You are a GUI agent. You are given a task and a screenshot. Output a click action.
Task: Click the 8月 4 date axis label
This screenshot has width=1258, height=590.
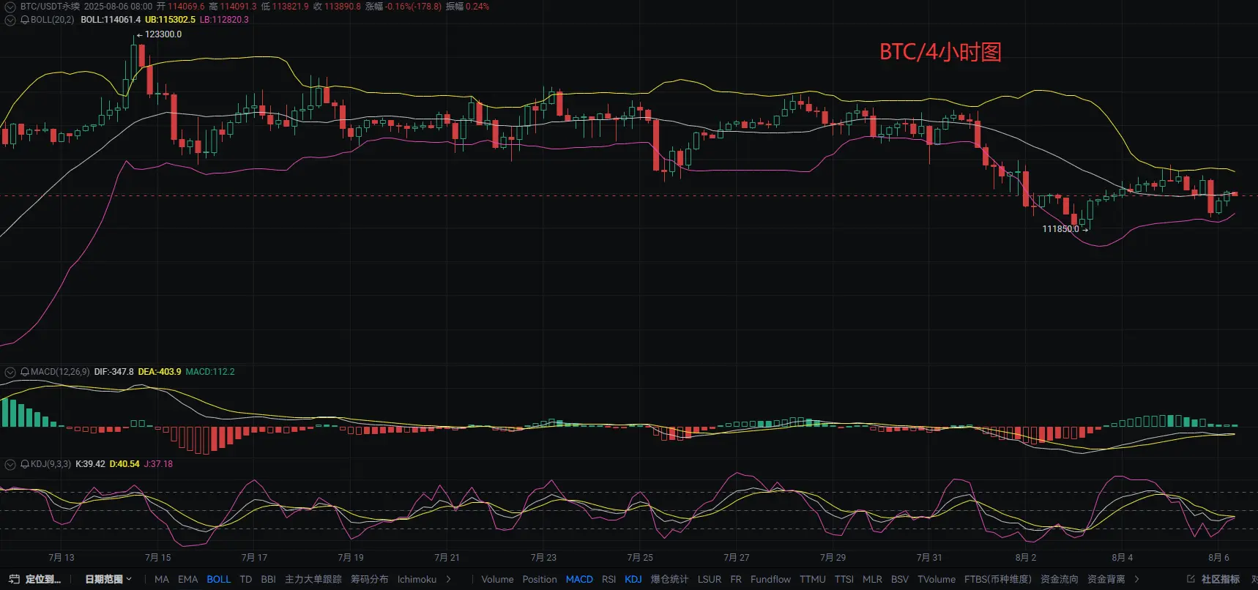click(1122, 558)
